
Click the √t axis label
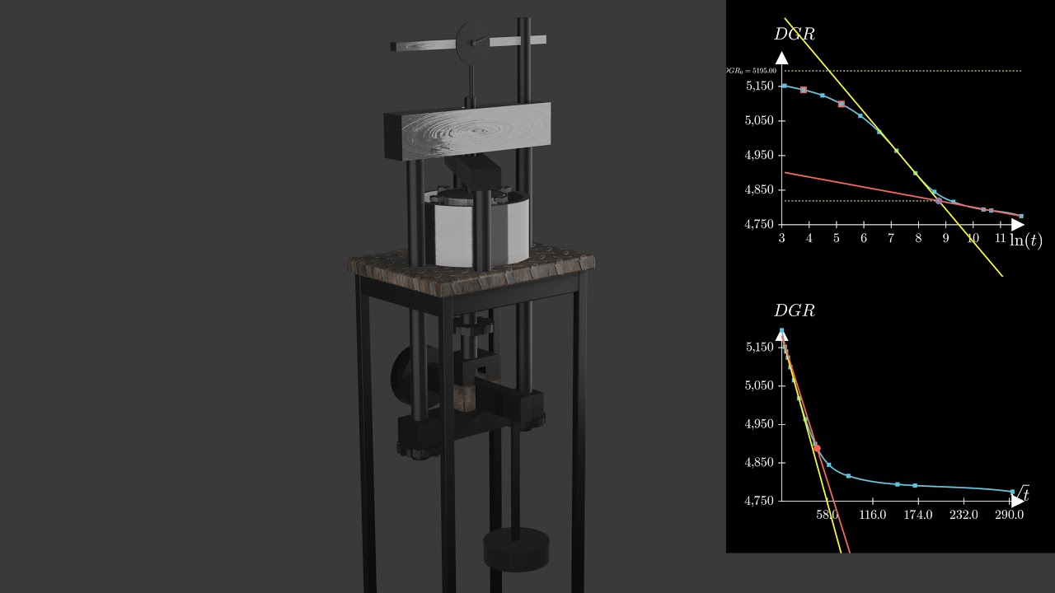(1021, 493)
